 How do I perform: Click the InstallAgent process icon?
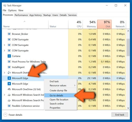(x=9, y=67)
